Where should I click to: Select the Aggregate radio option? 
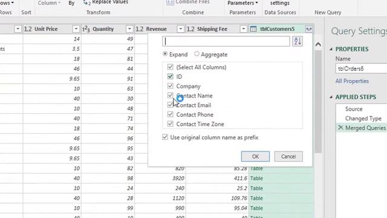point(197,54)
